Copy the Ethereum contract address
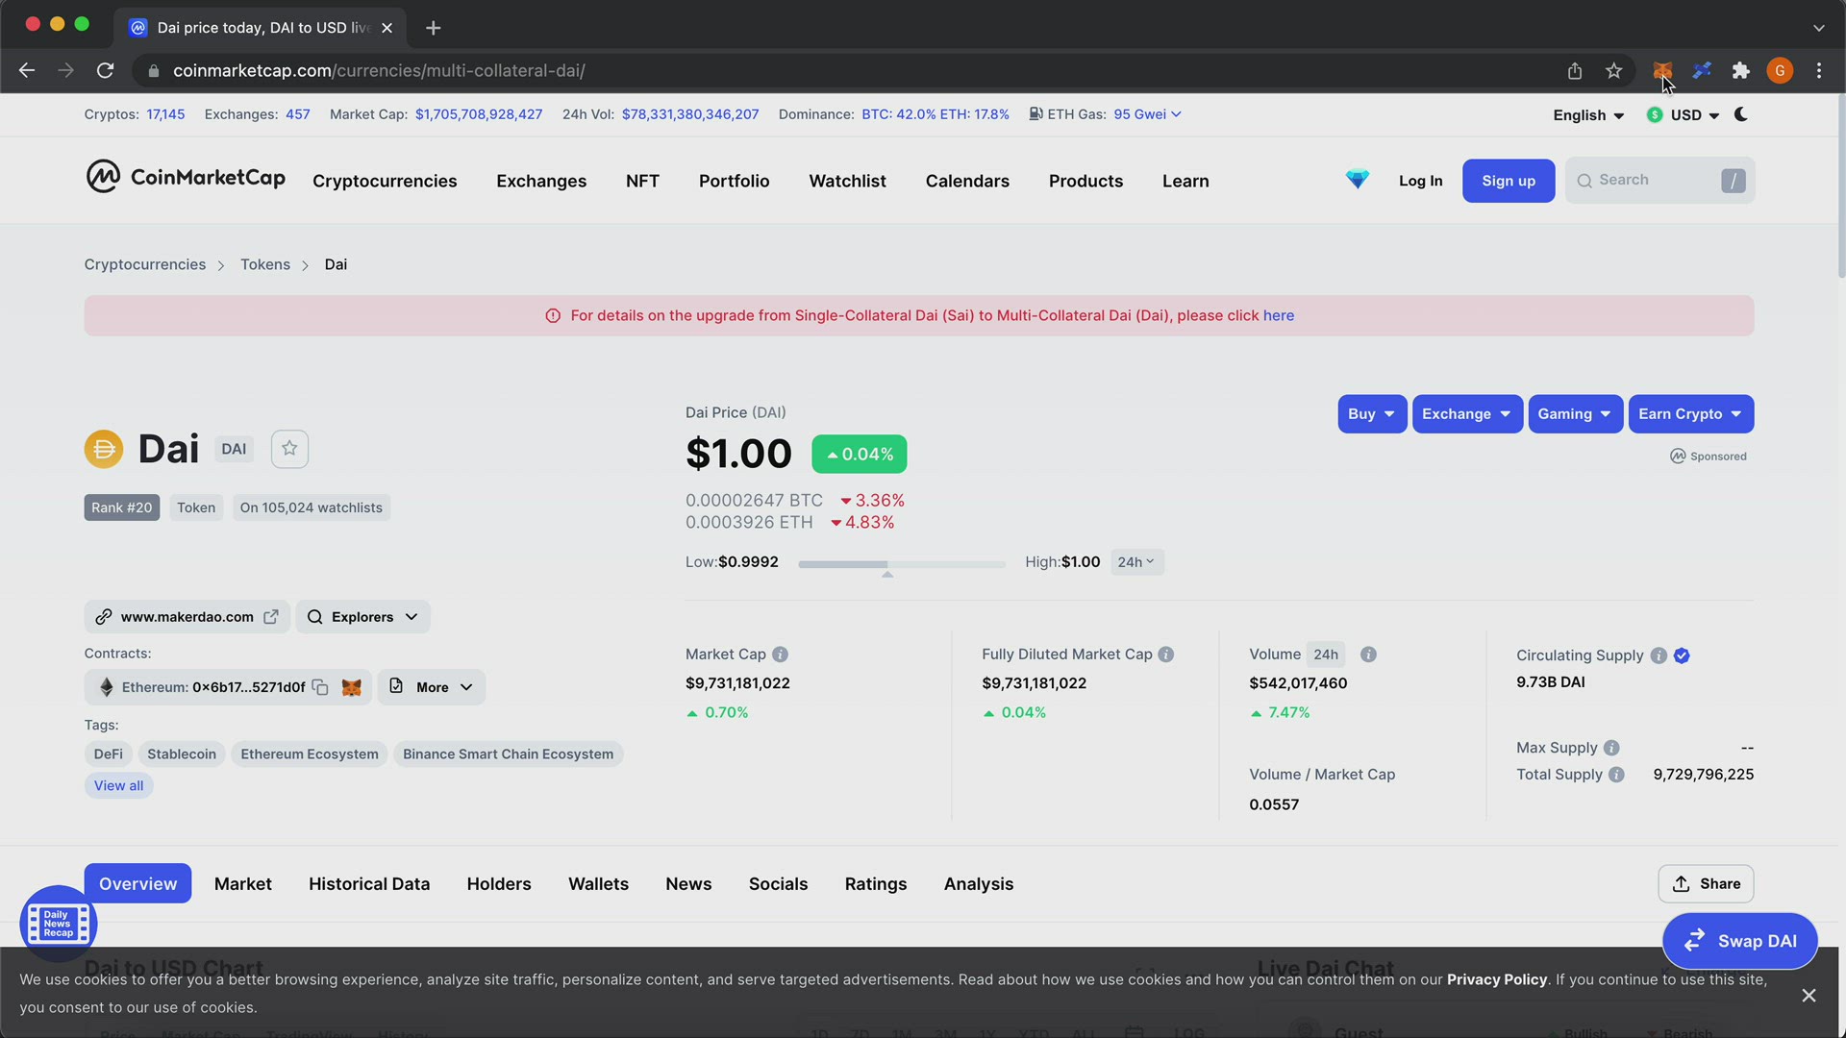The width and height of the screenshot is (1846, 1038). coord(320,687)
